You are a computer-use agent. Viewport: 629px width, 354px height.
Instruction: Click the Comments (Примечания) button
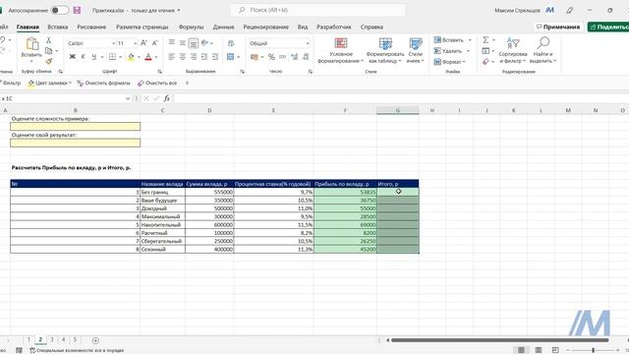coord(558,27)
